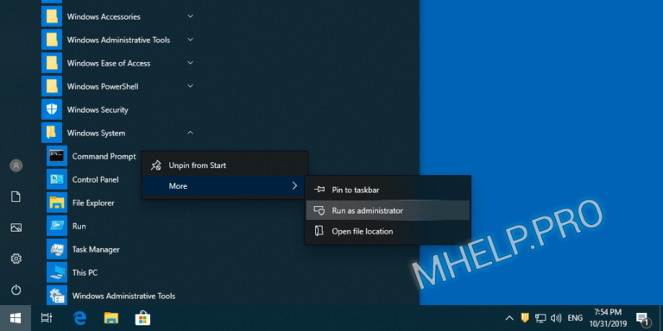Screen dimensions: 663x331
Task: Click the "File Explorer" label
Action: coord(93,203)
